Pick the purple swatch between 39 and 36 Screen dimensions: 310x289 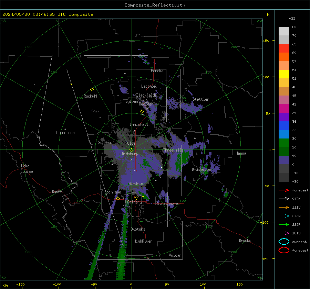(284, 117)
